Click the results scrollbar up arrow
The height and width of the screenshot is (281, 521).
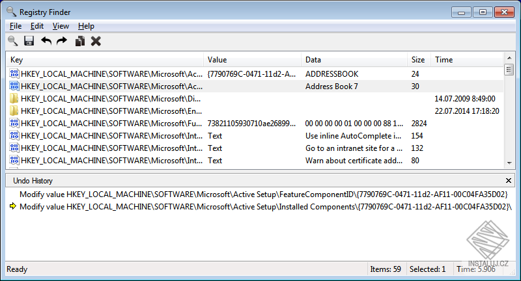(x=509, y=58)
